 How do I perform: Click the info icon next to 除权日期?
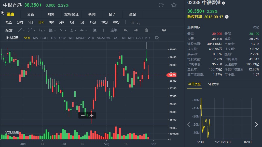point(227,17)
